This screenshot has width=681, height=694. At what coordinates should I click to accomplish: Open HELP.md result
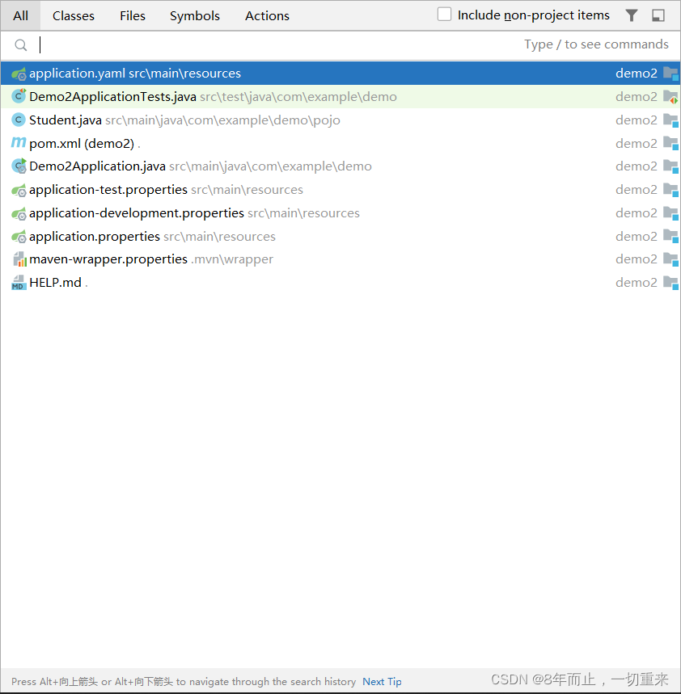tap(340, 283)
